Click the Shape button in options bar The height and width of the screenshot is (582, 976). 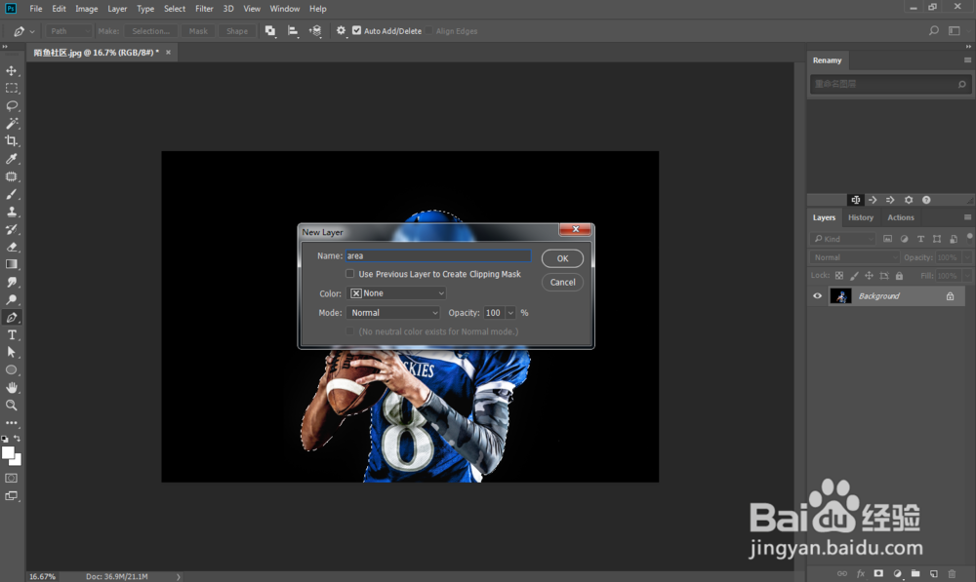(x=237, y=30)
